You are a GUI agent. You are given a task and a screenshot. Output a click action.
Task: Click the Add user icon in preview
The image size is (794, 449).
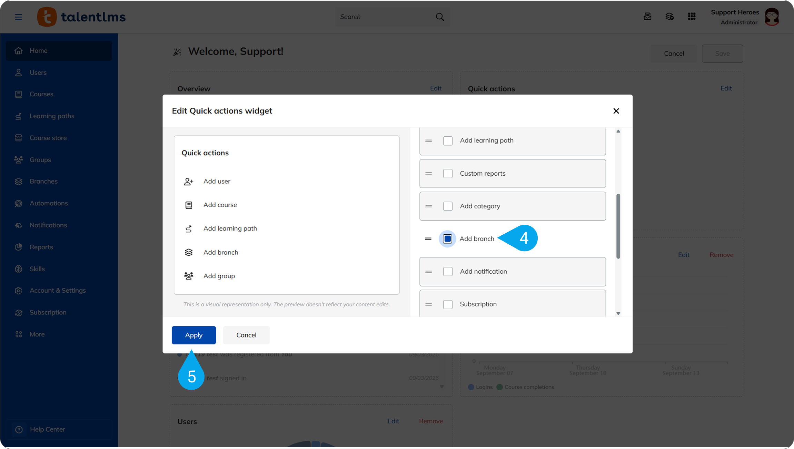pyautogui.click(x=189, y=182)
